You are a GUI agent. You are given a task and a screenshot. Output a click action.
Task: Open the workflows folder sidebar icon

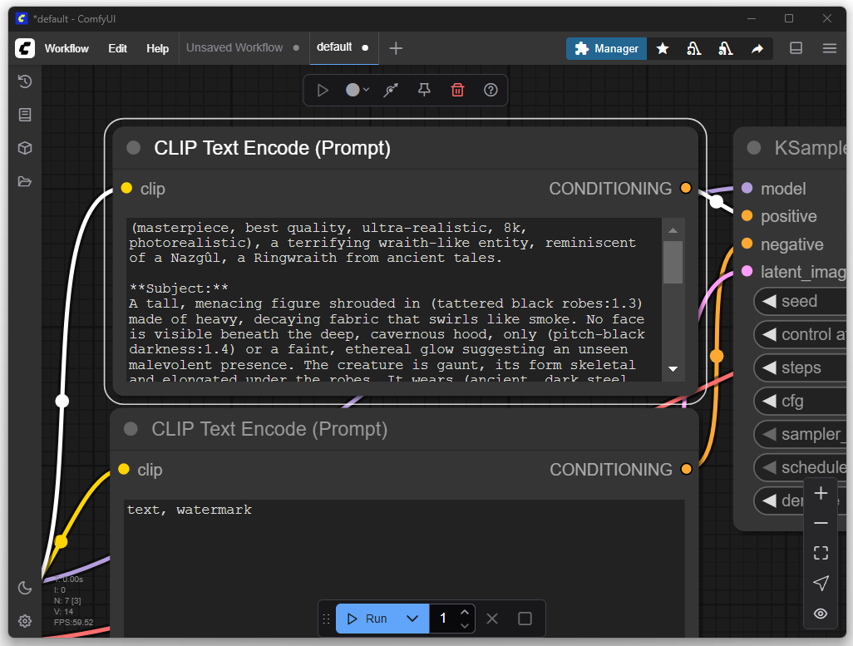pyautogui.click(x=25, y=181)
